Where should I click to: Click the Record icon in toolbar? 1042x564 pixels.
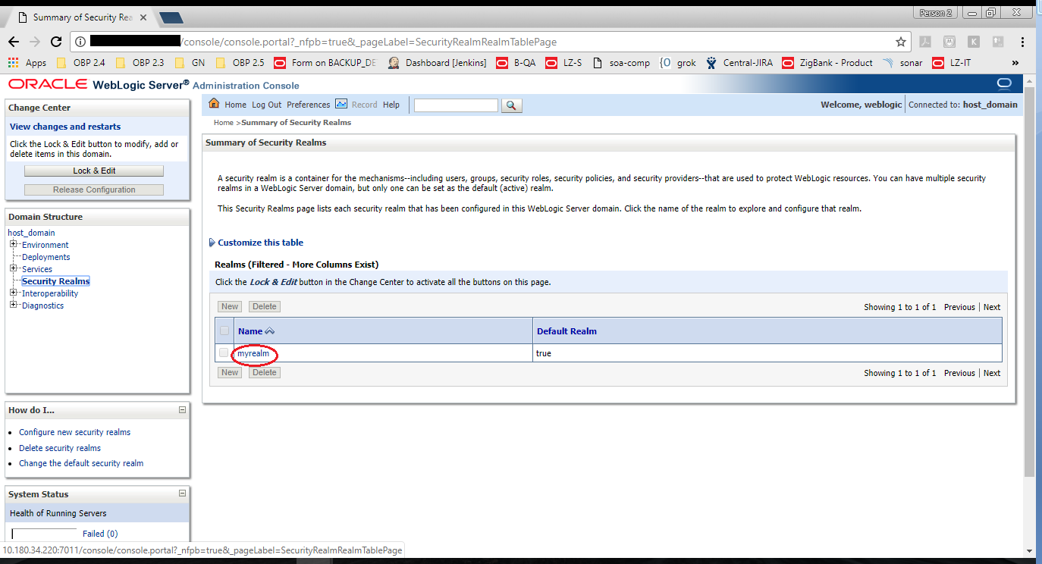point(341,104)
